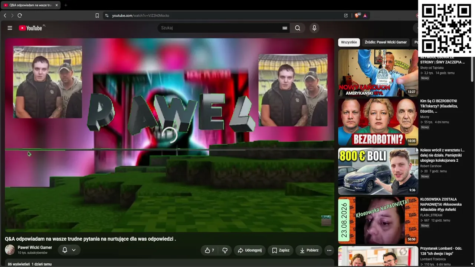Open the Paweł Wicki Gamer channel name

(x=35, y=247)
